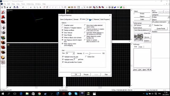Toggle 3D grid toolbar icon
The height and width of the screenshot is (96, 170).
pyautogui.click(x=5, y=7)
